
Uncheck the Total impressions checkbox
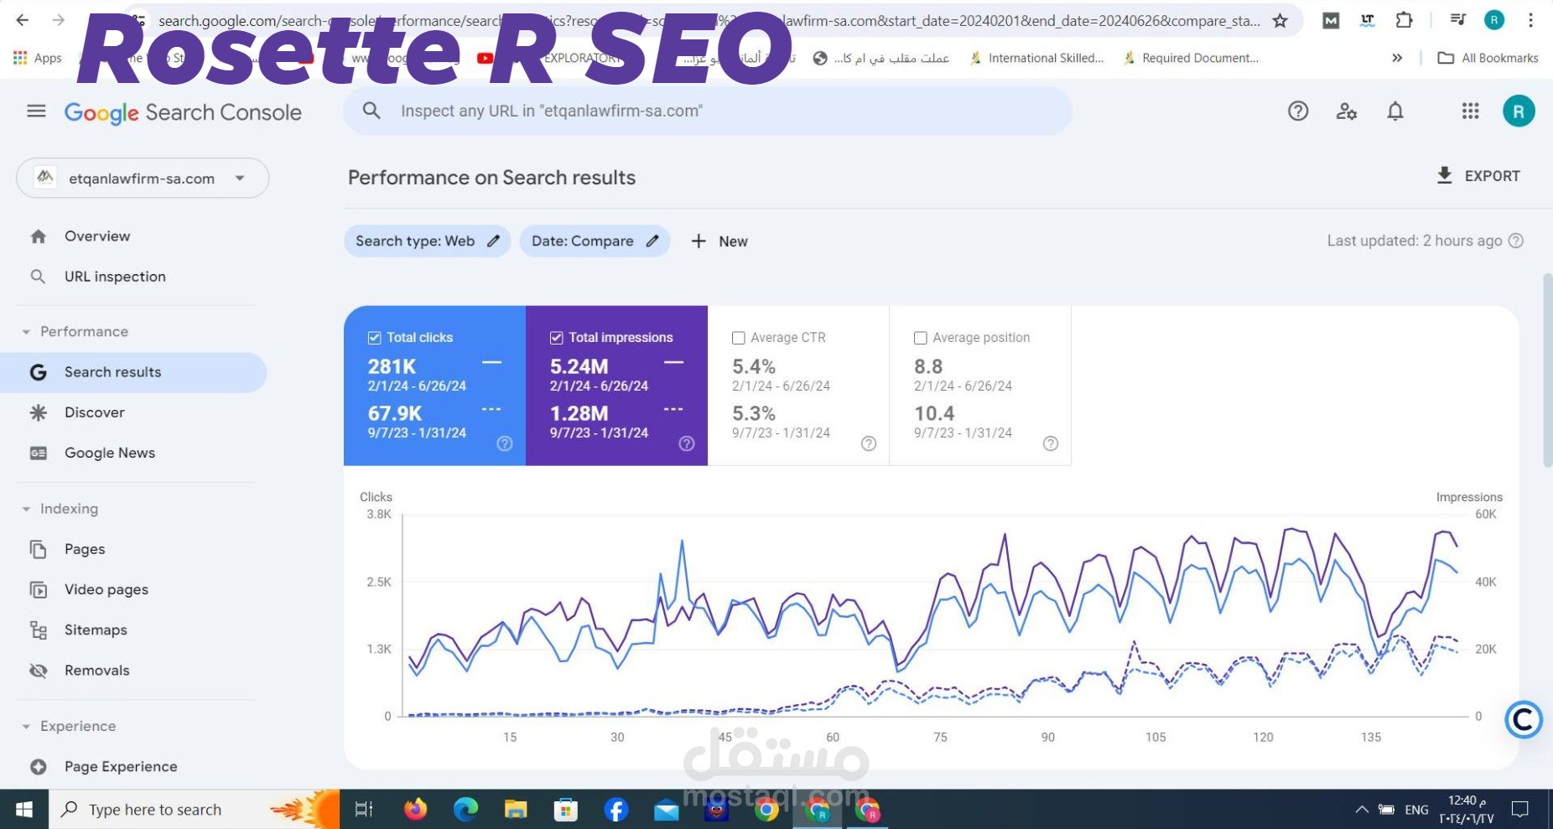pos(557,338)
